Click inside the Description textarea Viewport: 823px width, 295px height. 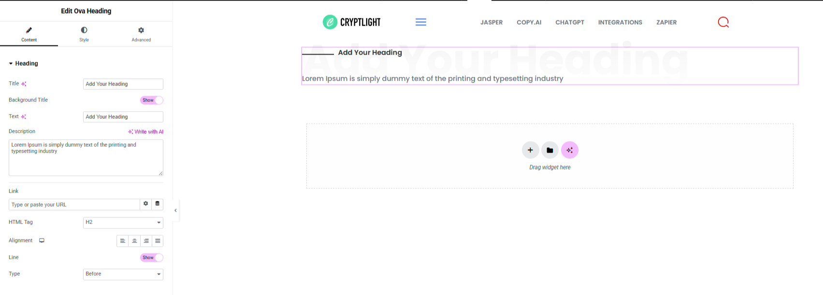point(86,158)
